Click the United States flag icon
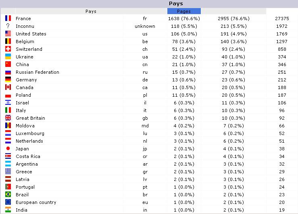This screenshot has width=298, height=214. click(x=8, y=34)
